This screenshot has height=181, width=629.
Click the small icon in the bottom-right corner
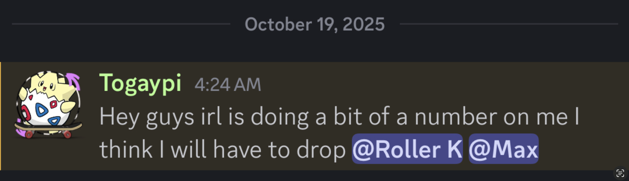click(x=620, y=172)
